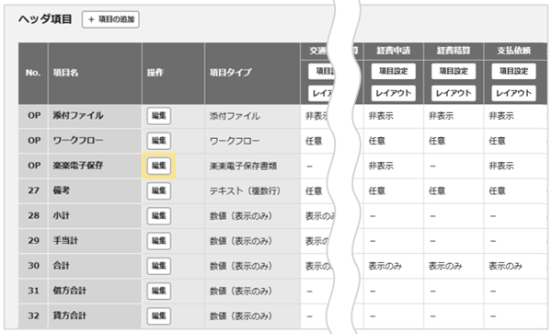
Task: Select the 小計 item name
Action: [62, 215]
